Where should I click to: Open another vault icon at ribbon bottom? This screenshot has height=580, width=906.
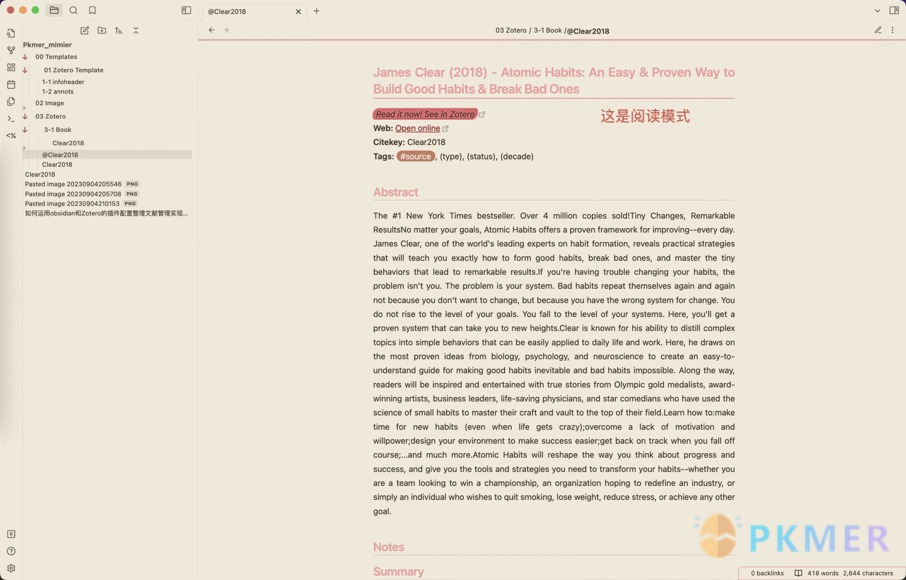pyautogui.click(x=11, y=534)
